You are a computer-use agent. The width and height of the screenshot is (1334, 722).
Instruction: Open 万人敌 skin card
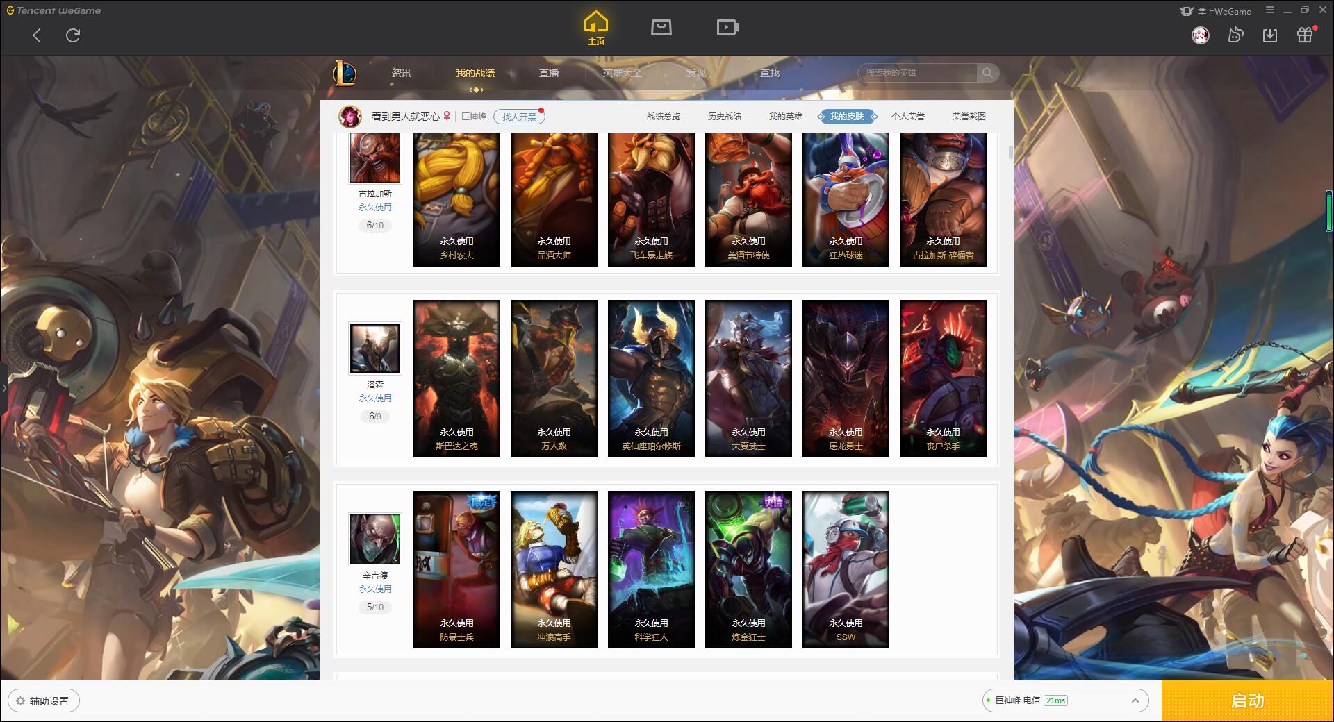554,378
